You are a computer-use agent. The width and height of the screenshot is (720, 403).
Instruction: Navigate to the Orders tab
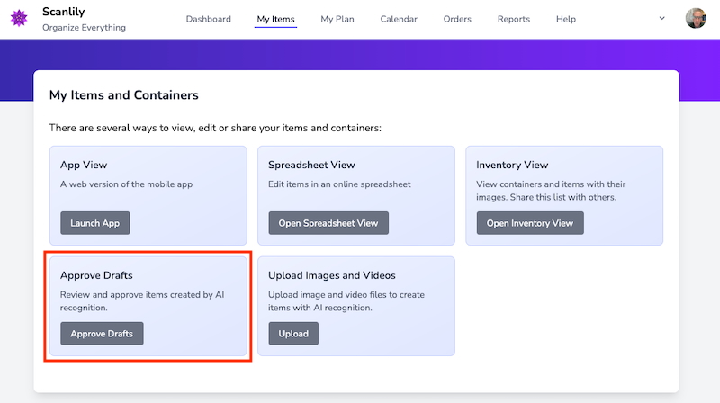click(x=457, y=19)
